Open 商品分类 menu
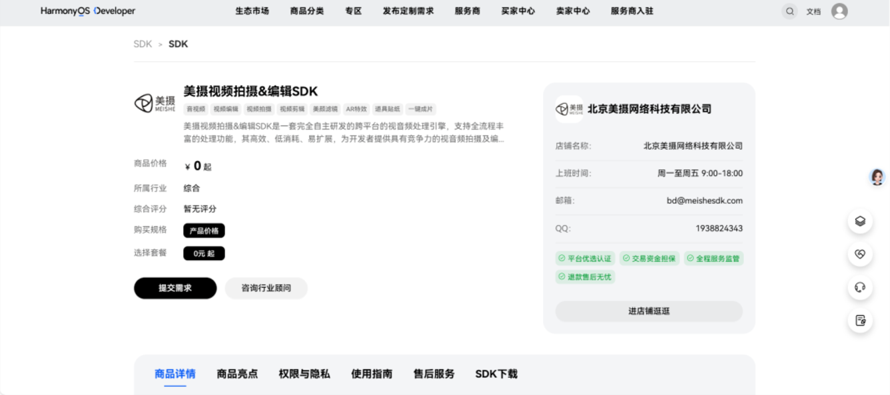Screen dimensions: 890x395 (307, 11)
